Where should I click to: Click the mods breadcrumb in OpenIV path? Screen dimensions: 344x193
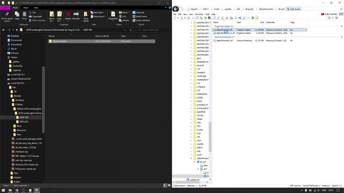(x=217, y=9)
